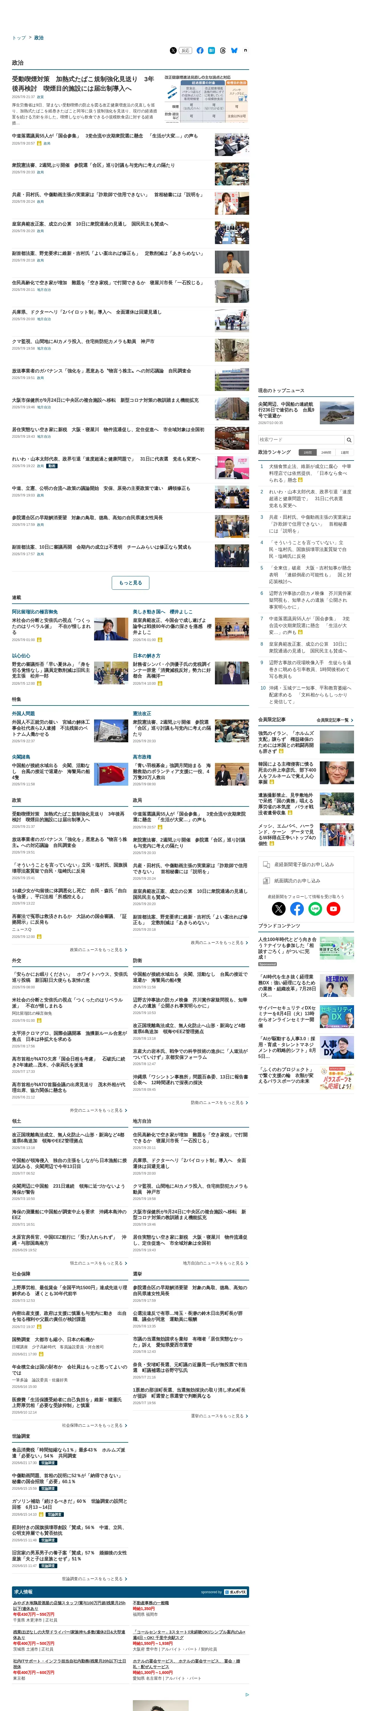Share the page via the note icon
This screenshot has width=366, height=1711.
(x=245, y=50)
